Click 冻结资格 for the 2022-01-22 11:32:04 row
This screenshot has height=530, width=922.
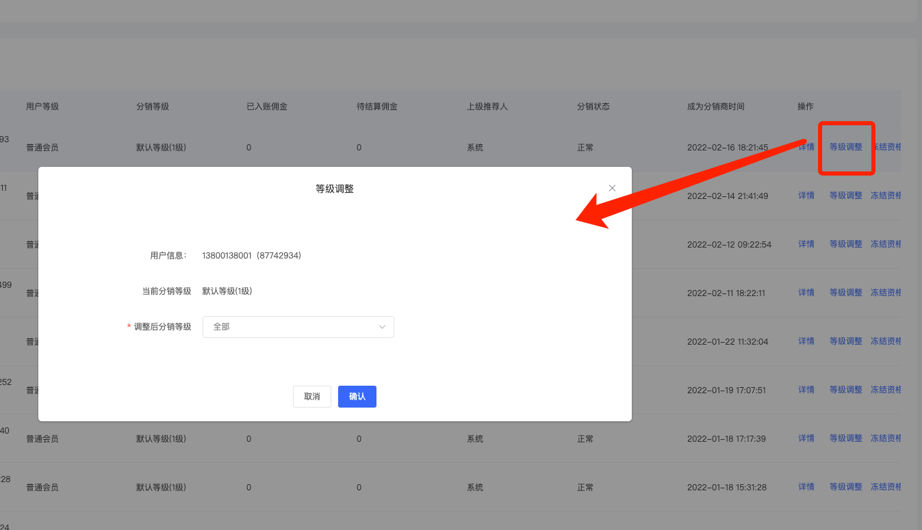(886, 341)
